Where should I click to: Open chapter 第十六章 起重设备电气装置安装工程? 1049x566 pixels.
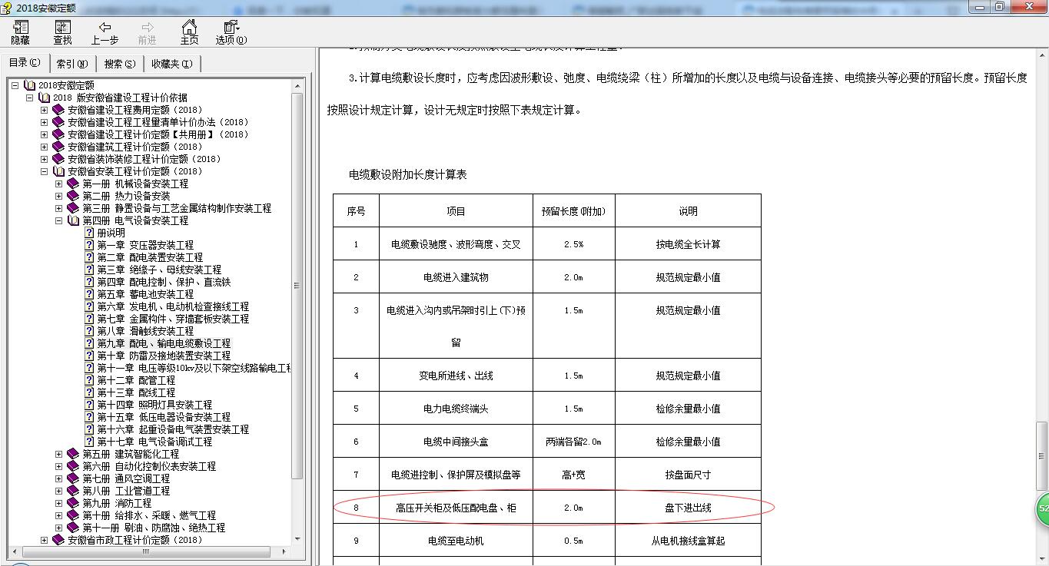coord(173,429)
